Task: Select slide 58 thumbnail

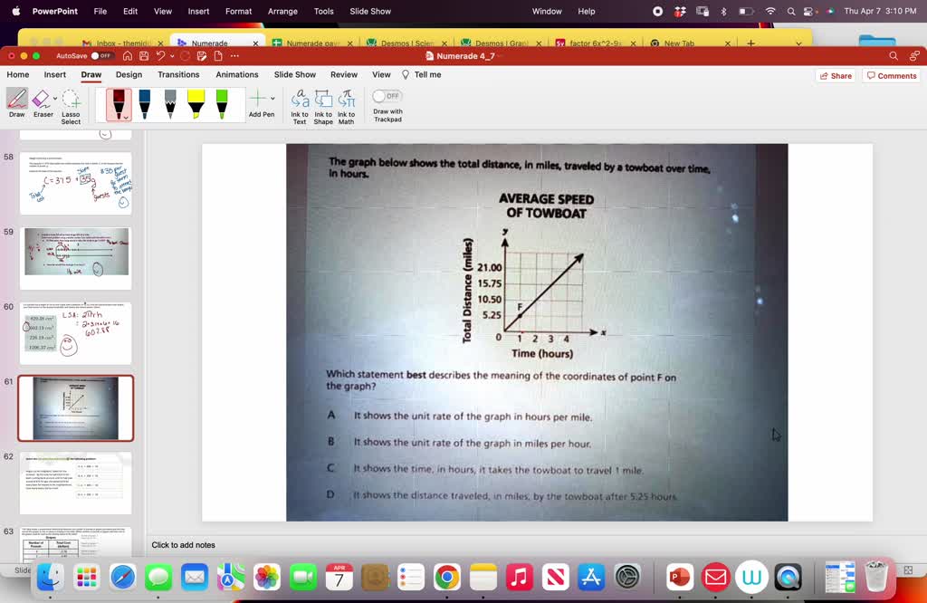Action: coord(76,183)
